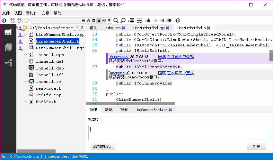This screenshot has height=160, width=273.
Task: Open the 视图 menu
Action: (18, 13)
